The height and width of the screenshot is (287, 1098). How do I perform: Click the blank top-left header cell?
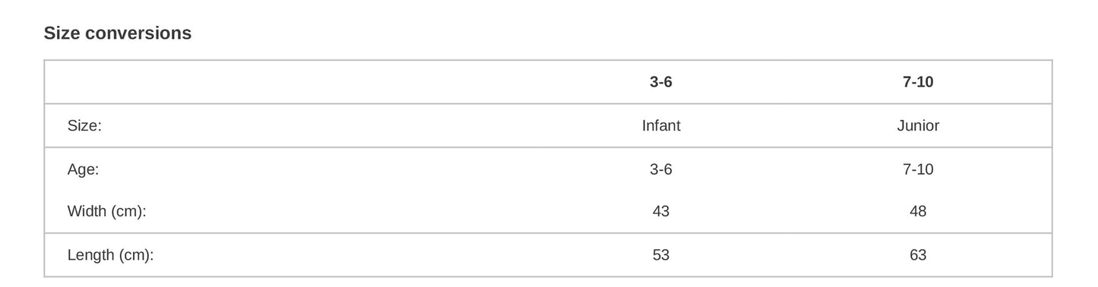pyautogui.click(x=289, y=82)
